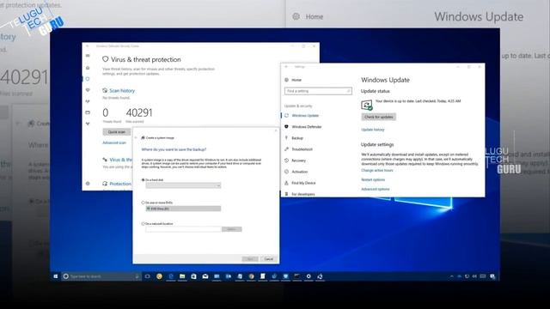Screen dimensions: 550x309
Task: Open the Microsoft Store taskbar icon
Action: [193, 276]
